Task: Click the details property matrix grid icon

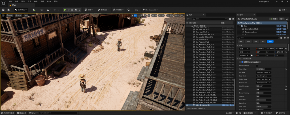Action: tap(281, 37)
